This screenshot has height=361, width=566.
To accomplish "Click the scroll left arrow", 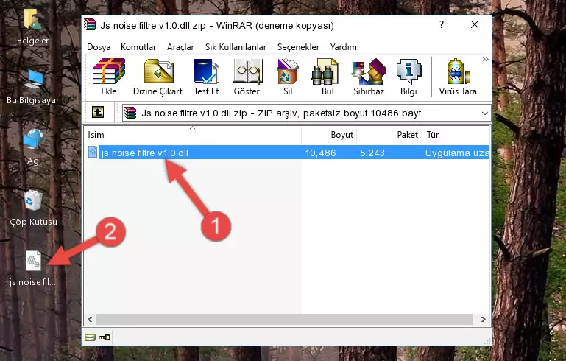I will (x=90, y=320).
